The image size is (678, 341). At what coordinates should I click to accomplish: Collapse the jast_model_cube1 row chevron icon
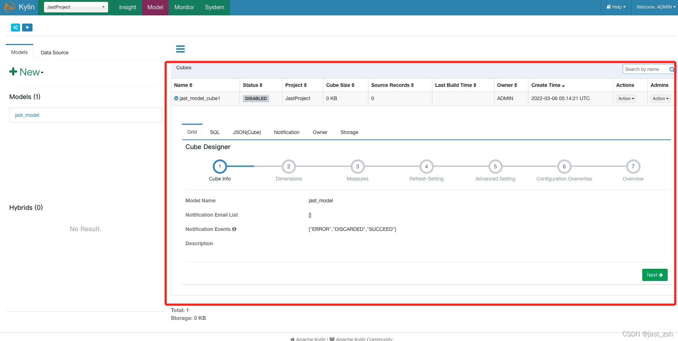pos(176,98)
